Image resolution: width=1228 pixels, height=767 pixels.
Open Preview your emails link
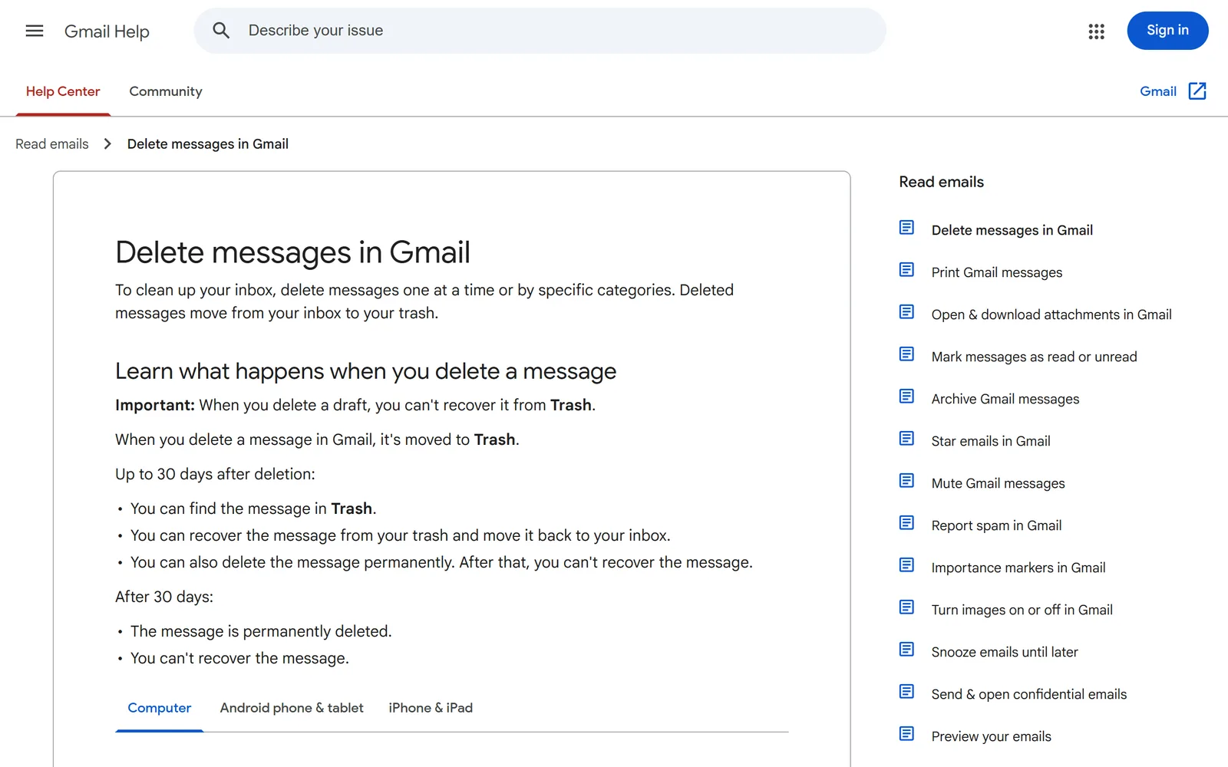(x=992, y=736)
